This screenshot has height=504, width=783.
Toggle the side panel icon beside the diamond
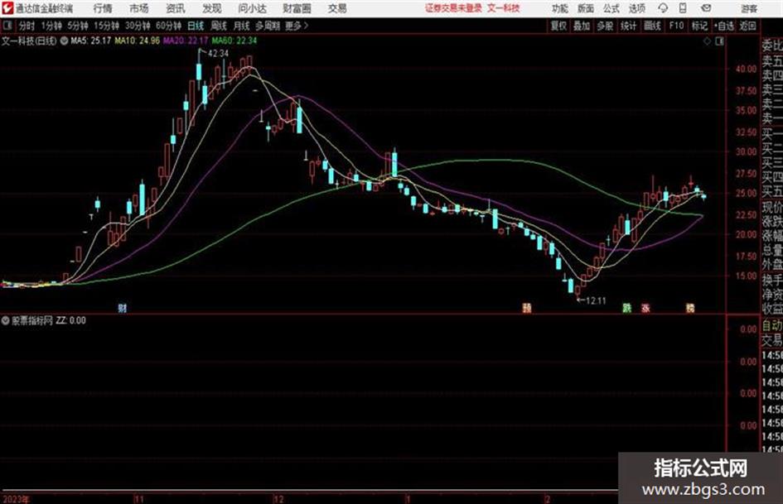[719, 41]
